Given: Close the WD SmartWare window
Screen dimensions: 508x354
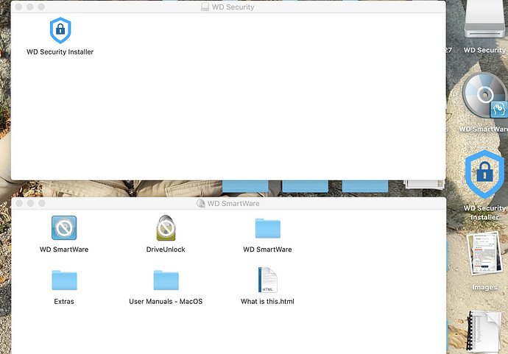Looking at the screenshot, I should tap(19, 203).
